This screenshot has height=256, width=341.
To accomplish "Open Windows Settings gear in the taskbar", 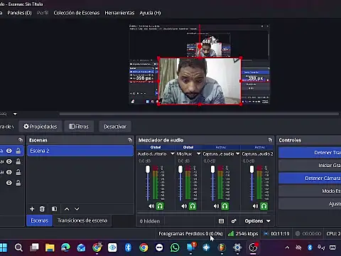I will coord(237,247).
